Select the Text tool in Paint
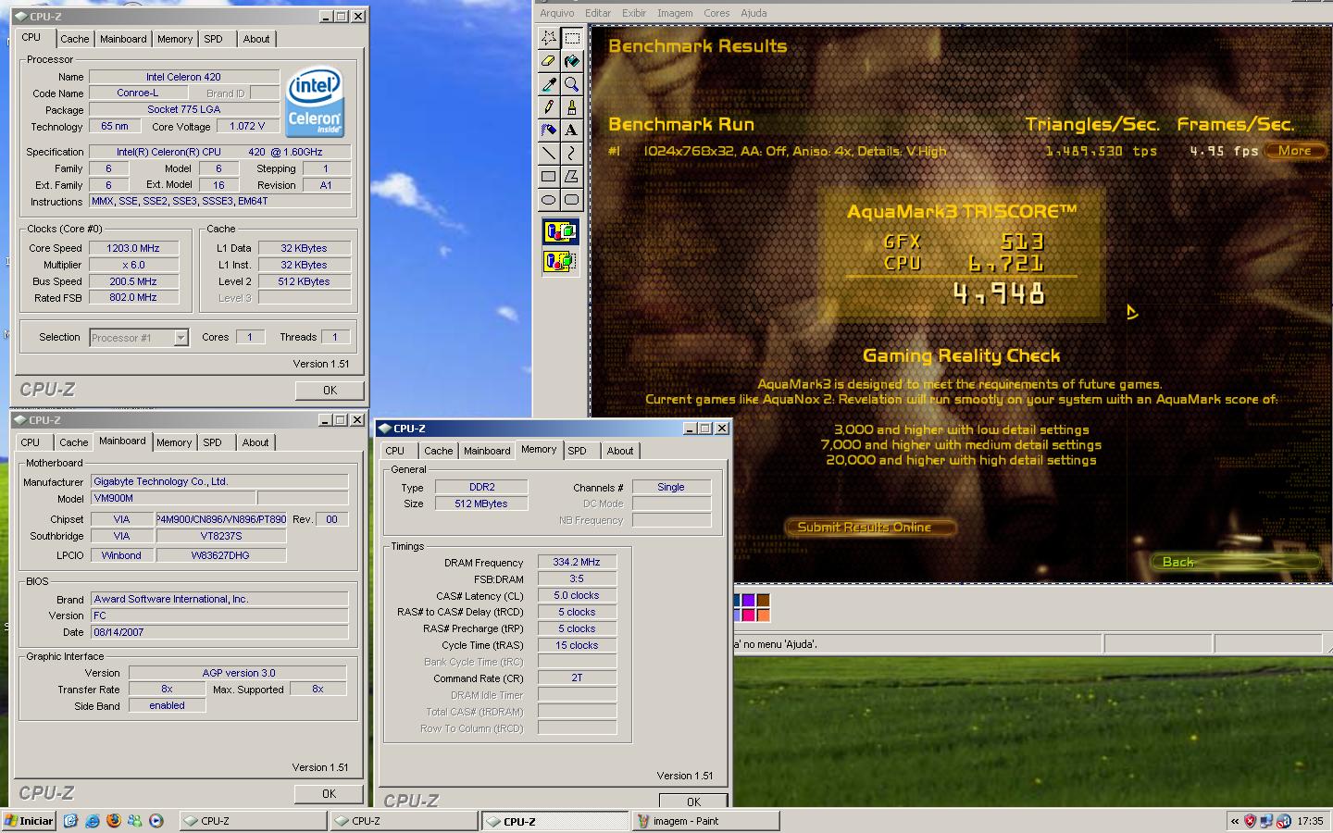1333x833 pixels. [x=572, y=131]
